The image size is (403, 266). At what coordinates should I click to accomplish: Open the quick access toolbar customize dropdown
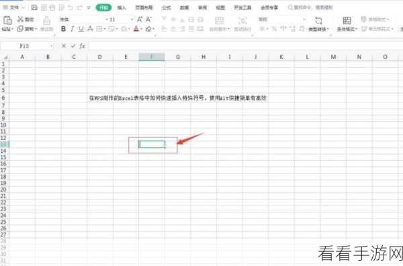(x=89, y=8)
